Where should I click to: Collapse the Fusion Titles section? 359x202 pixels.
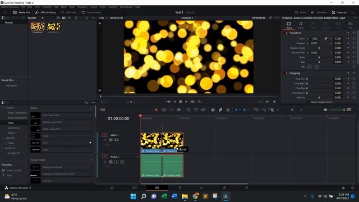pyautogui.click(x=92, y=160)
